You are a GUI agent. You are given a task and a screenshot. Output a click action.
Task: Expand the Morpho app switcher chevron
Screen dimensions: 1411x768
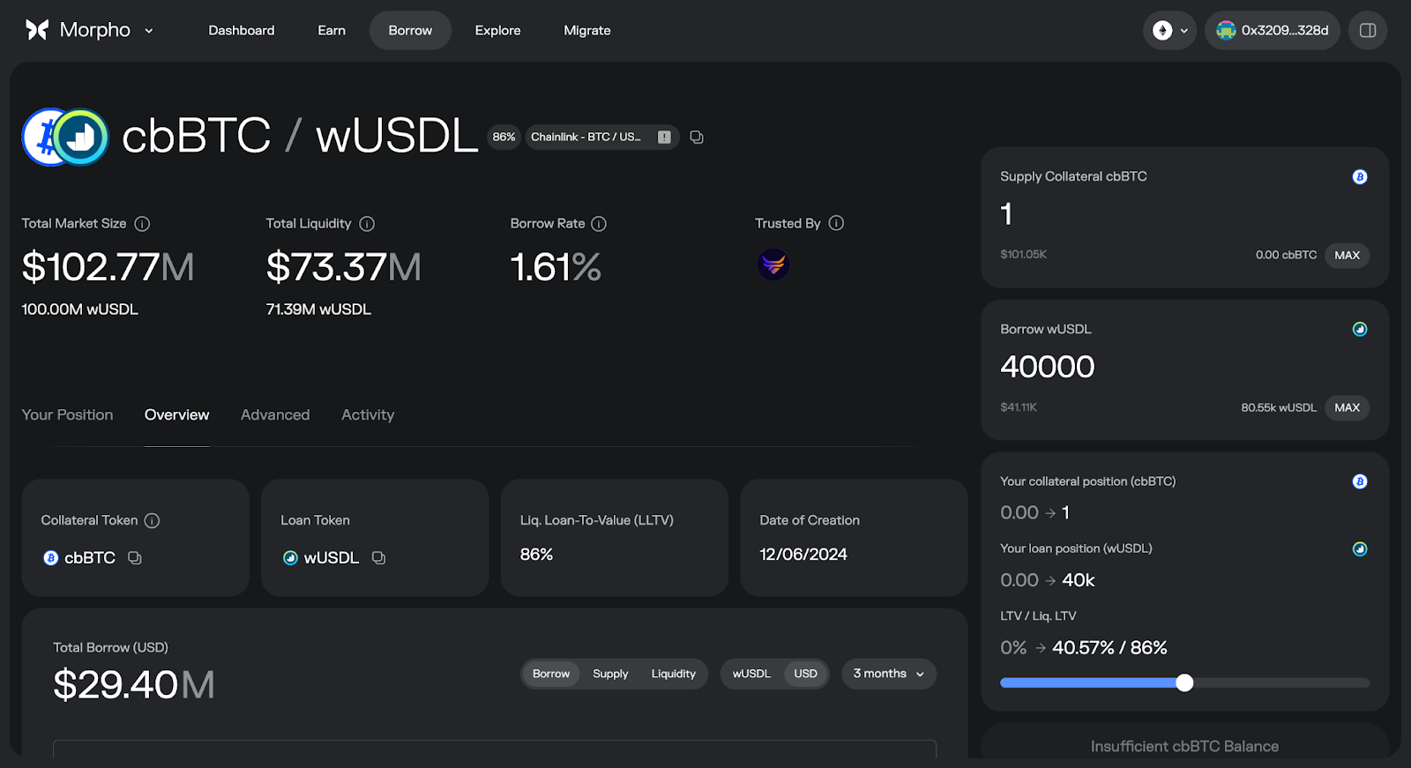click(149, 31)
